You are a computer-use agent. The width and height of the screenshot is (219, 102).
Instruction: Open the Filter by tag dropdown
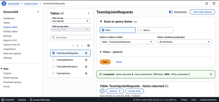point(70,21)
